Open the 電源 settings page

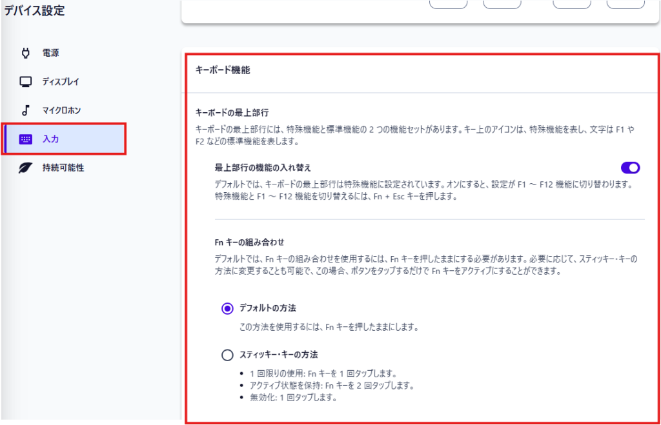(x=51, y=53)
